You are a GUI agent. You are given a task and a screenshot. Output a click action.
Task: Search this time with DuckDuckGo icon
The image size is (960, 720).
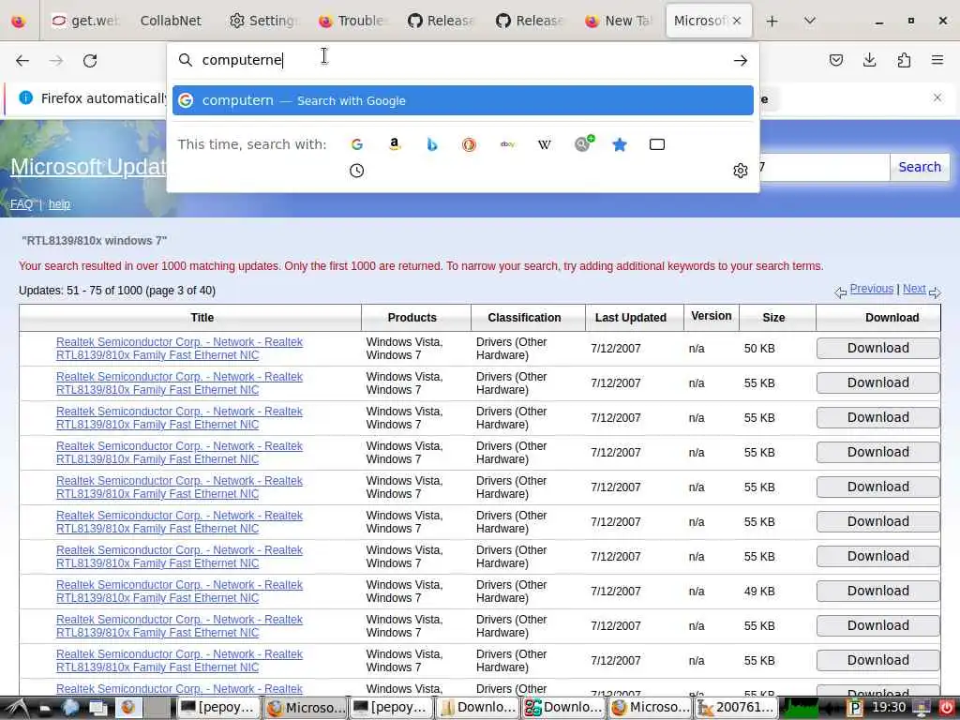(470, 144)
